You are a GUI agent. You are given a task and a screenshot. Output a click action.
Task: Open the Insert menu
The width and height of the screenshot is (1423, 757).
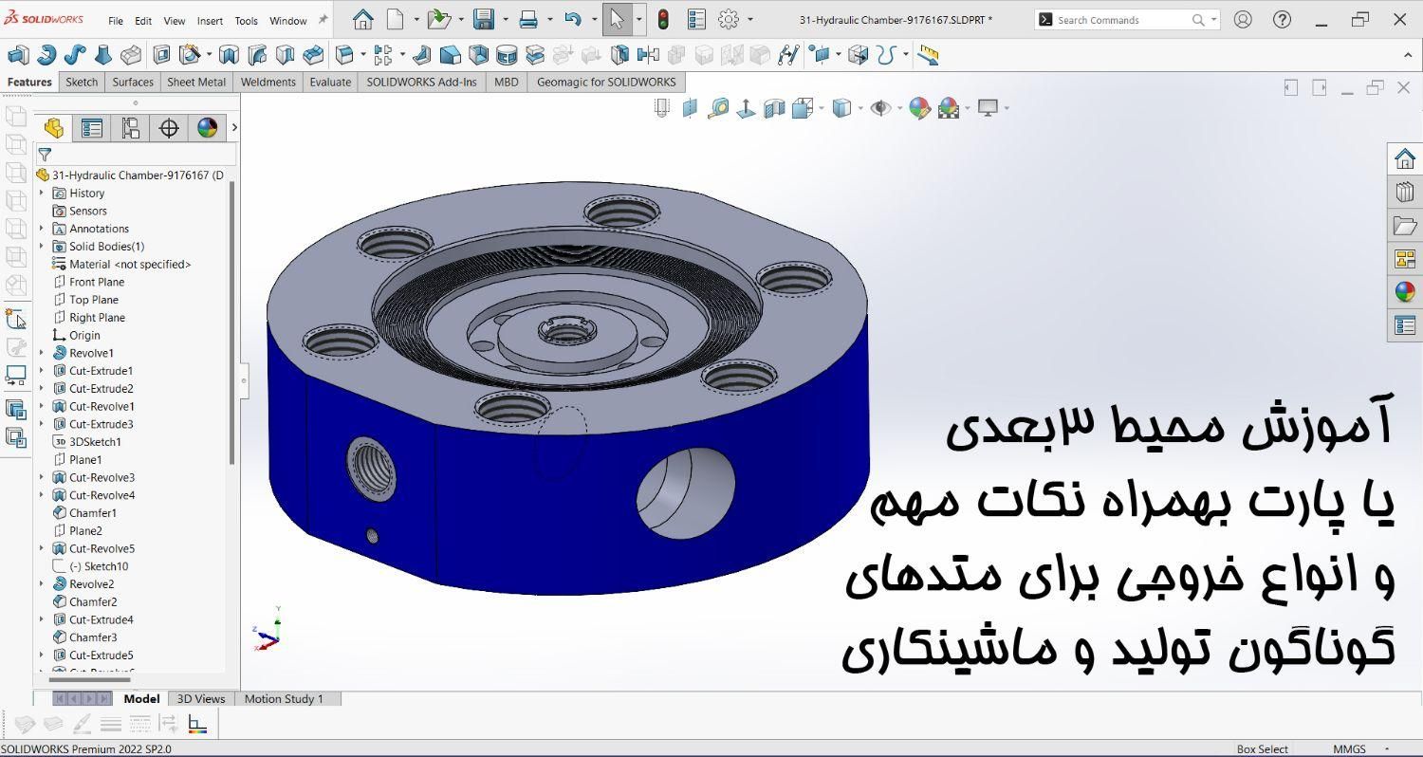[x=210, y=20]
